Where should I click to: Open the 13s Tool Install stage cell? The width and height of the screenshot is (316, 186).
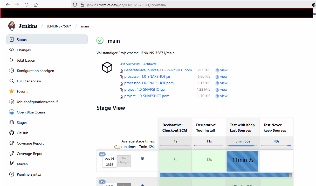tap(209, 161)
